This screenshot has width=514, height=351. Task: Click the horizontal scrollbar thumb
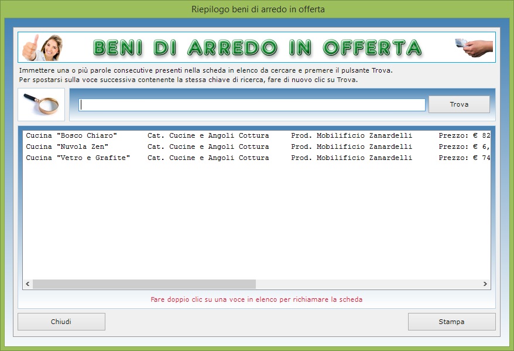tap(144, 284)
